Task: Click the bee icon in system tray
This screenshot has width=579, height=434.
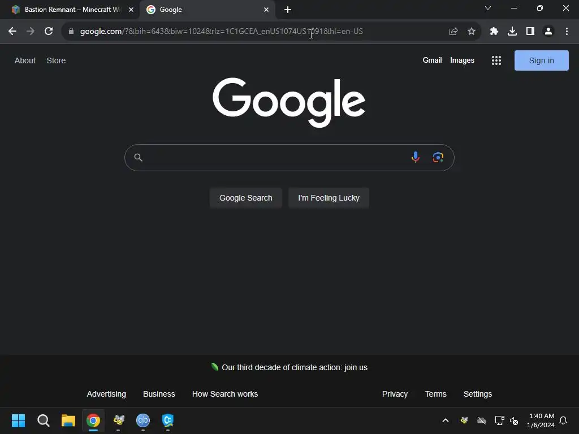Action: pos(464,420)
